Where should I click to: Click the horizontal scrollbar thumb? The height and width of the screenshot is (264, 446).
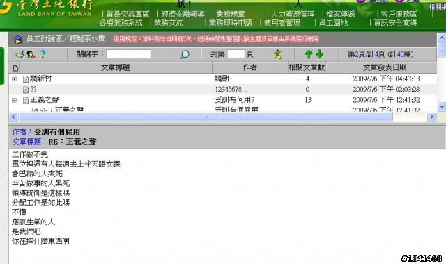point(206,117)
